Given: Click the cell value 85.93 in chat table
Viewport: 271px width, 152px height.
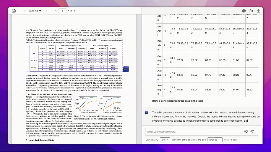Looking at the screenshot, I should 249,90.
